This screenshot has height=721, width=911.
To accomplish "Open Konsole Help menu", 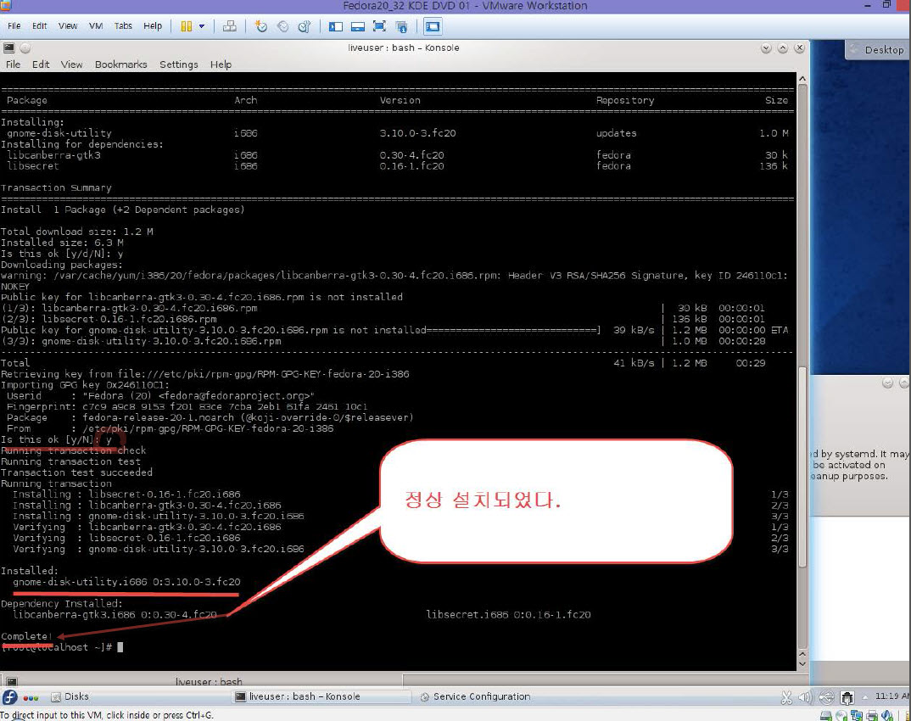I will pos(221,64).
